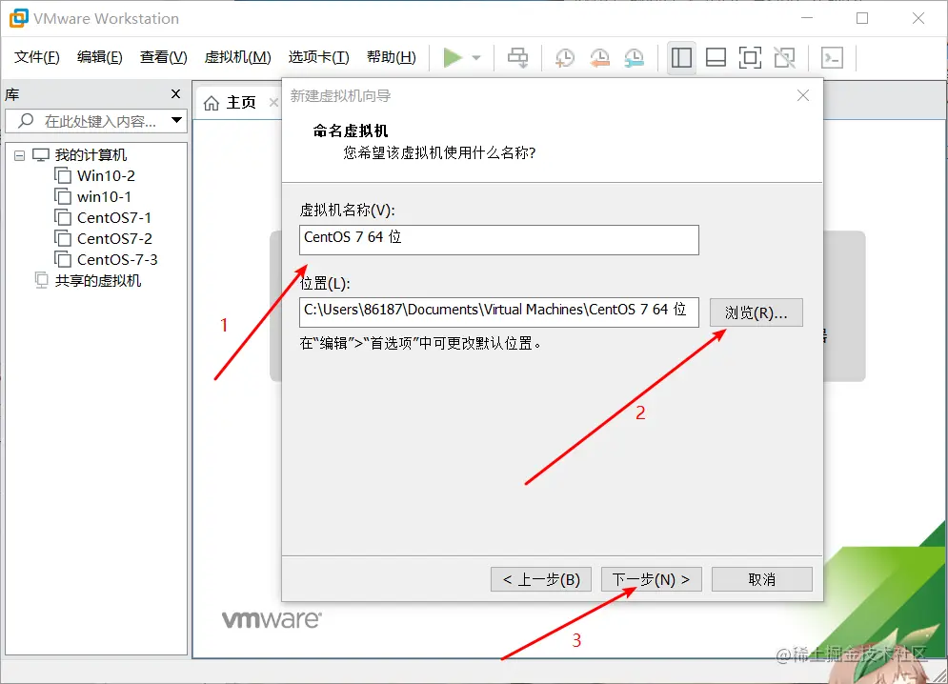Click the 浏览(R)... button
Screen dimensions: 948x684
[x=756, y=312]
